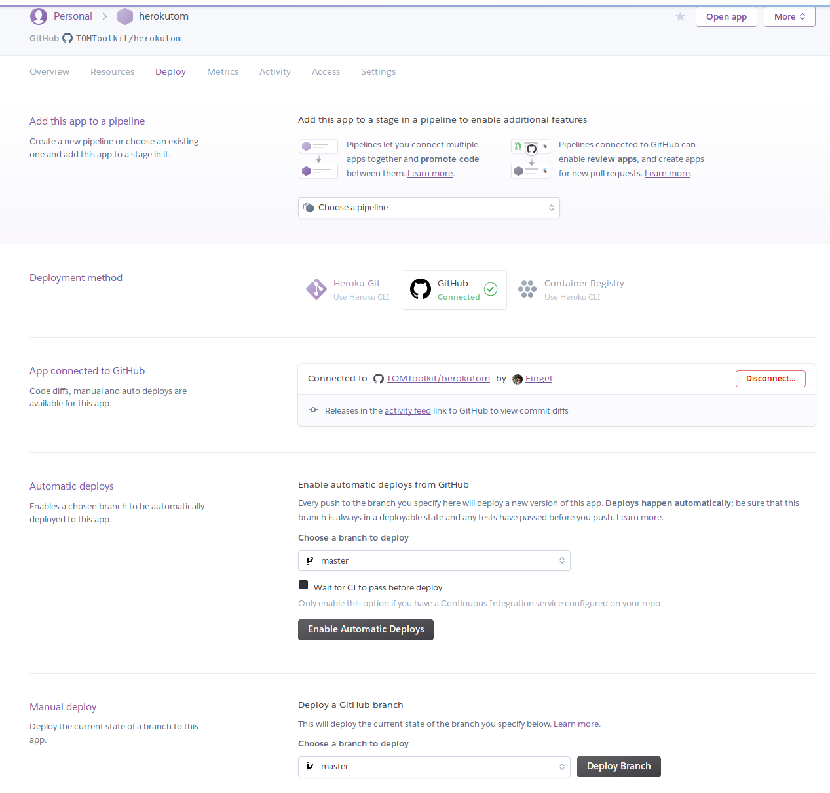Open the Access tab
This screenshot has height=793, width=830.
[326, 71]
